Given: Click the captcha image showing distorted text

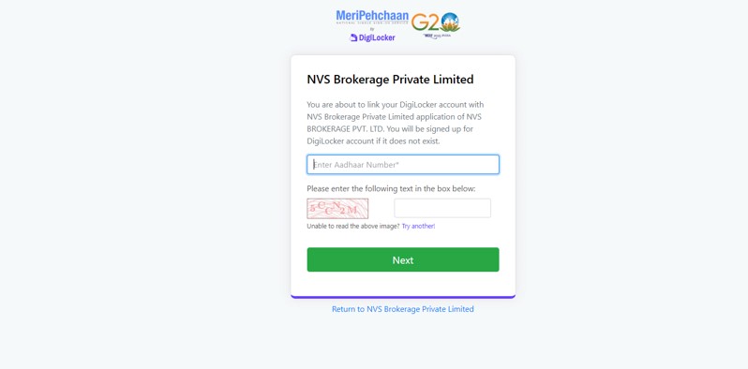Looking at the screenshot, I should coord(337,208).
